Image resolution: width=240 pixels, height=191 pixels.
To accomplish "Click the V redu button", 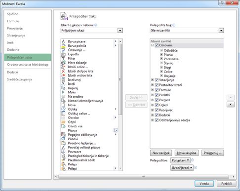I will click(x=204, y=184).
